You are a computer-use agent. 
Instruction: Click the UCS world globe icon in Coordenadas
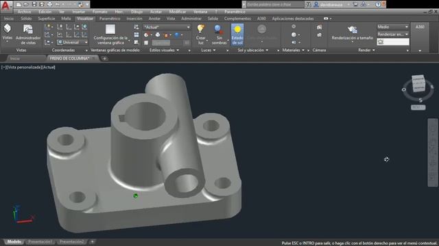tap(84, 27)
